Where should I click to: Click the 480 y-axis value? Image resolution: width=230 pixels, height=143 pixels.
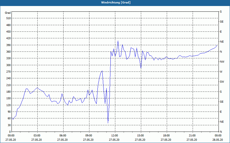(x=8, y=25)
